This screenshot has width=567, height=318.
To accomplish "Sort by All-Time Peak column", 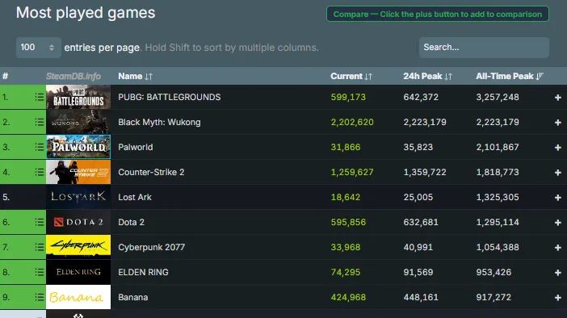I will point(509,76).
